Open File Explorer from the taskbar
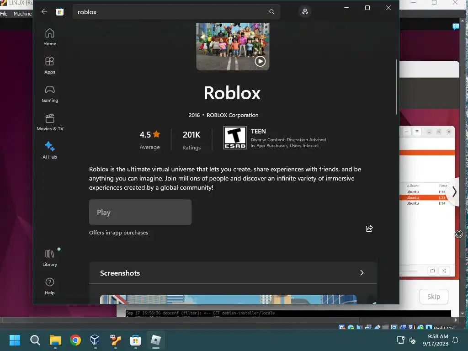Screen dimensions: 468x351 coord(55,340)
